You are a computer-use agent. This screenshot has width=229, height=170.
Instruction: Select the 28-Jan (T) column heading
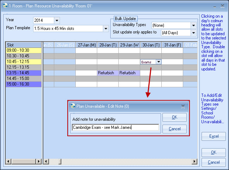point(108,45)
